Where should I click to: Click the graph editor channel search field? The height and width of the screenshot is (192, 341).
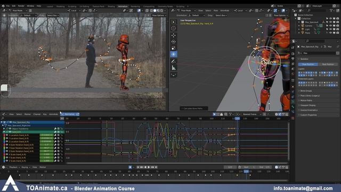(x=30, y=118)
